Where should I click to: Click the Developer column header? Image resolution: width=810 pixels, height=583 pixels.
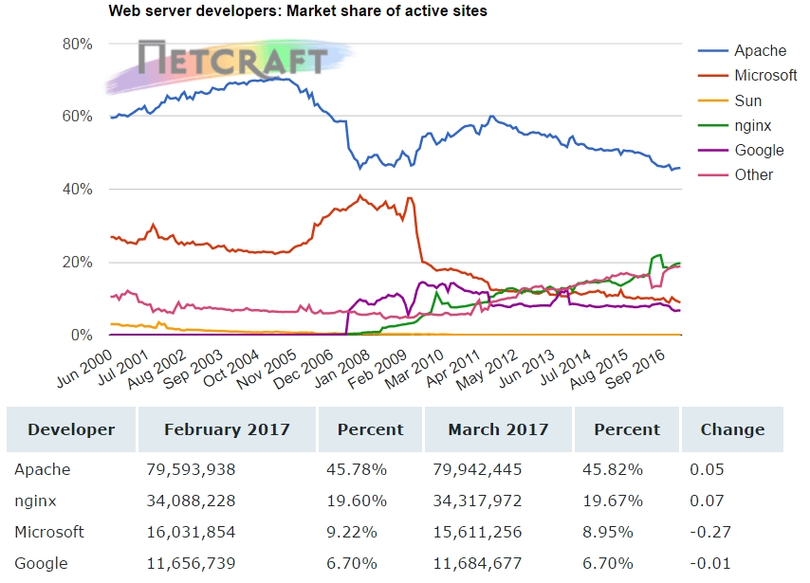(x=71, y=429)
